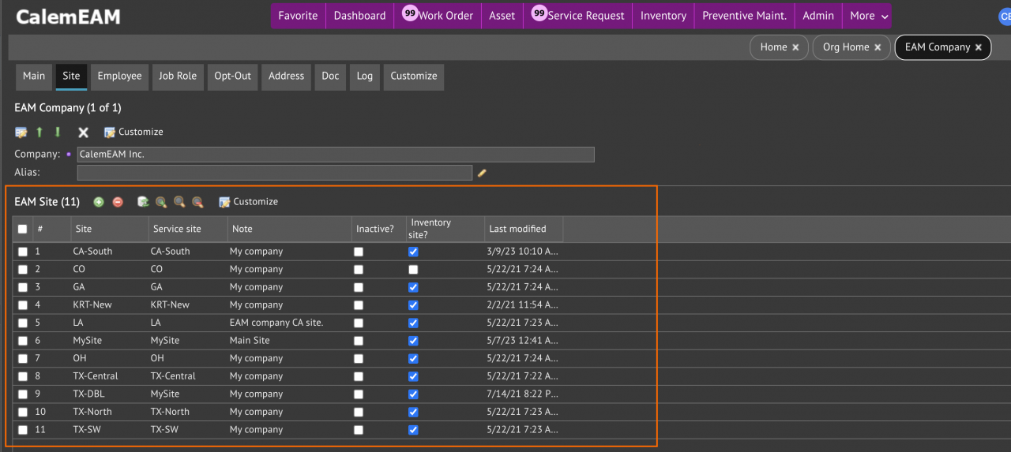
Task: Switch to the Opt-Out tab
Action: (232, 77)
